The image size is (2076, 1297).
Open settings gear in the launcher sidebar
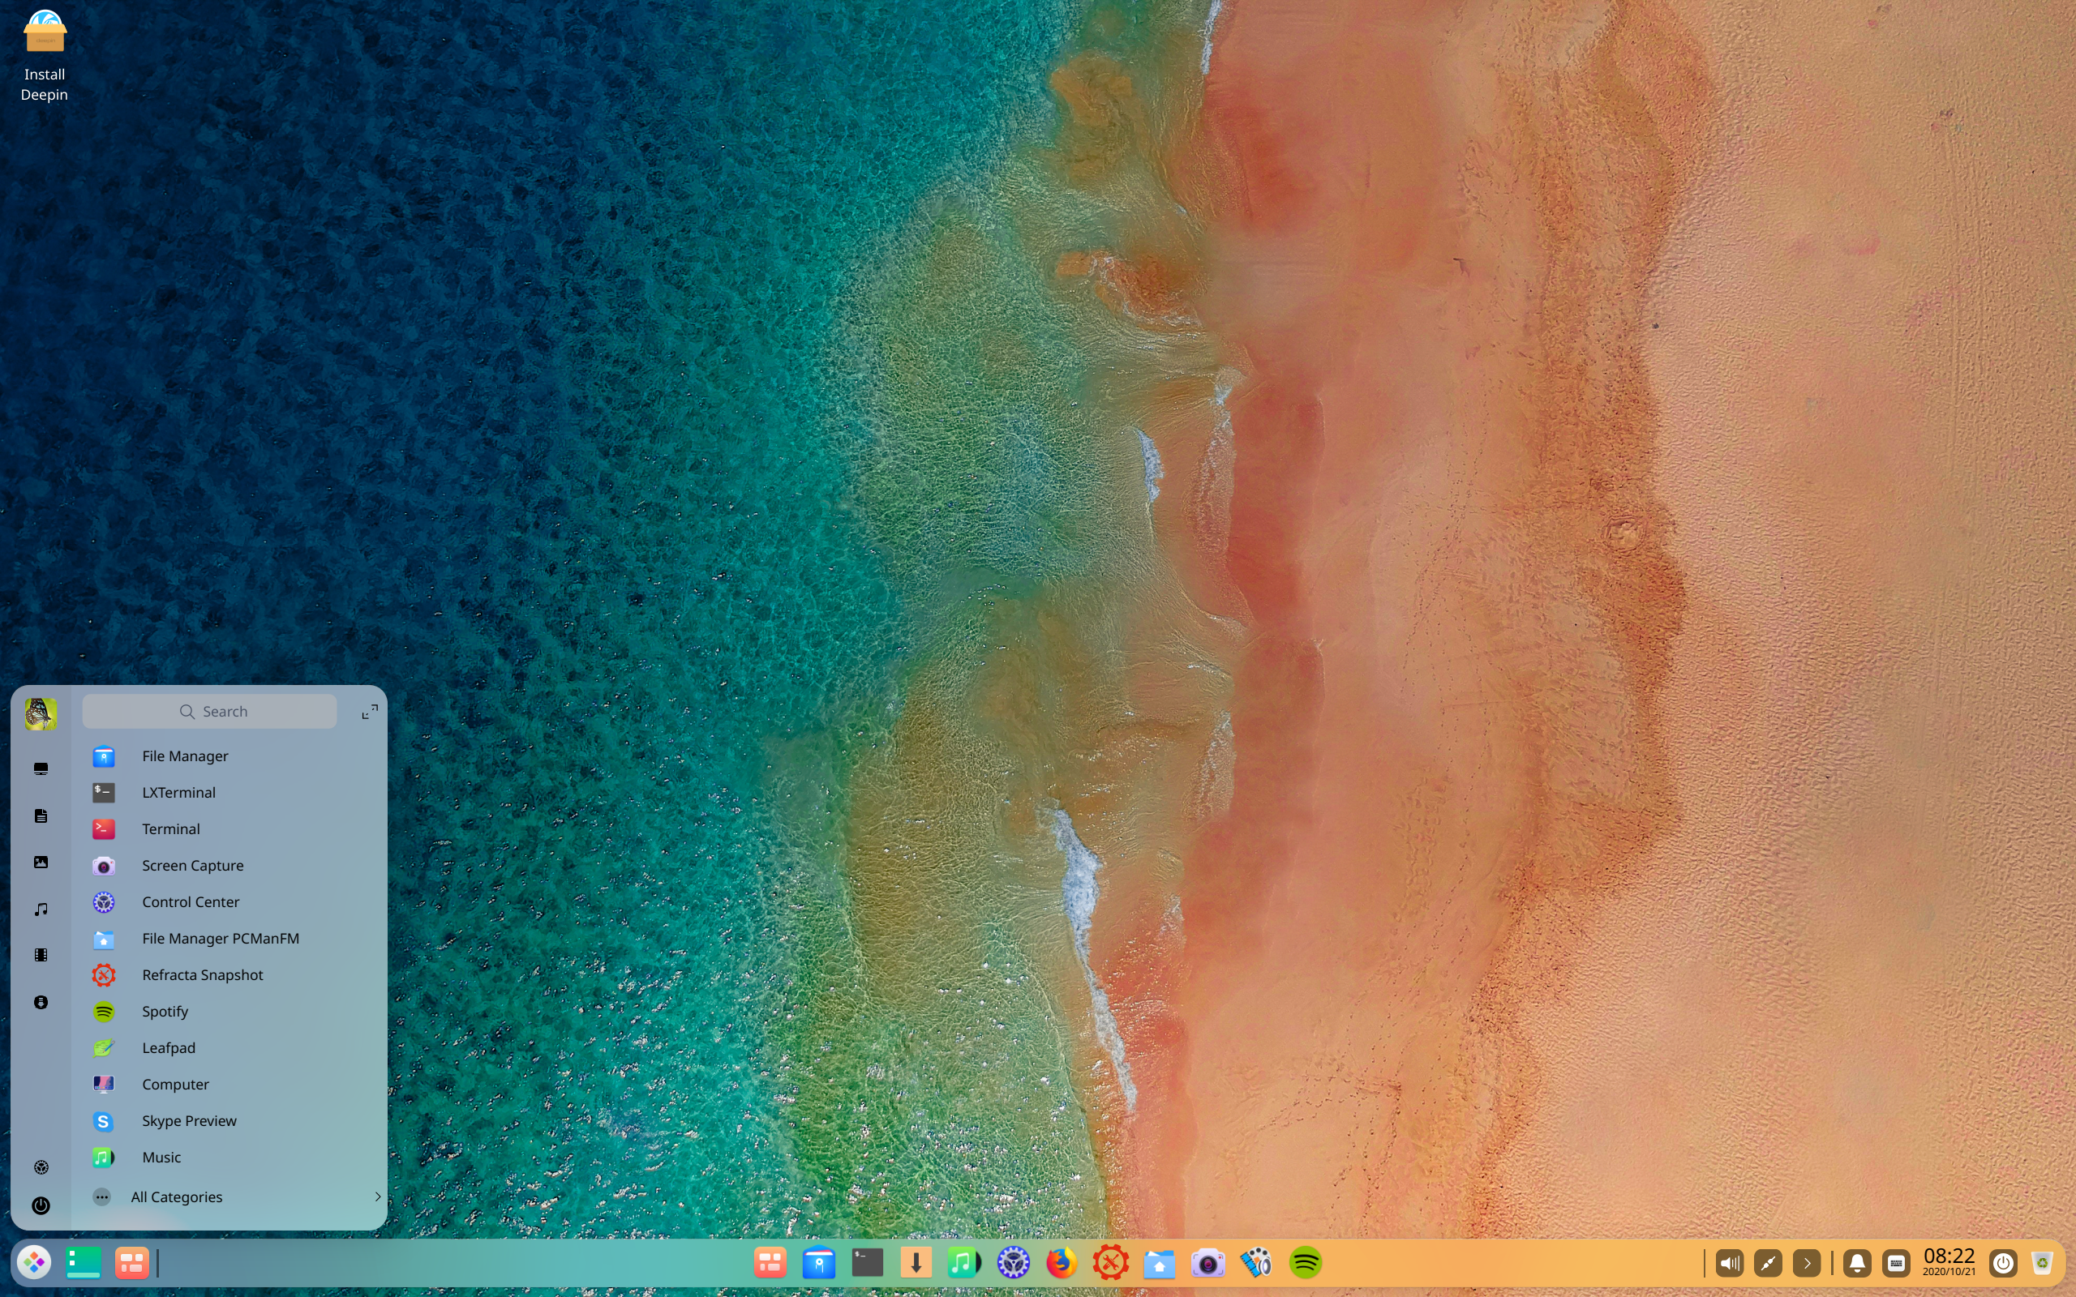coord(41,1166)
